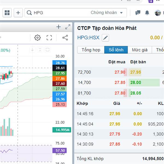
Task: Open the chat messages icon
Action: coord(138,13)
